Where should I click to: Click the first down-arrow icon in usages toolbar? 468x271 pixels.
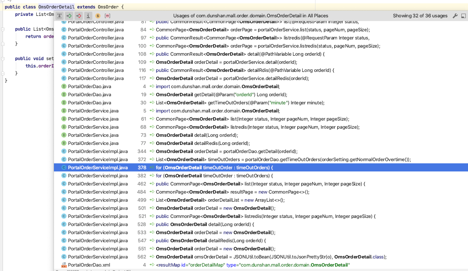59,16
